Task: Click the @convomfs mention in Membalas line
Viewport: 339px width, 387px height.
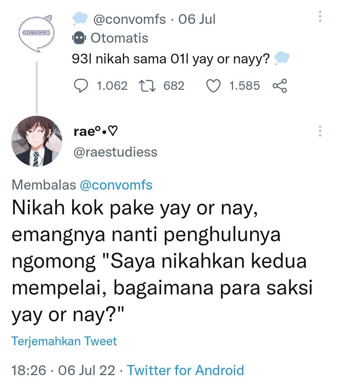Action: click(121, 185)
